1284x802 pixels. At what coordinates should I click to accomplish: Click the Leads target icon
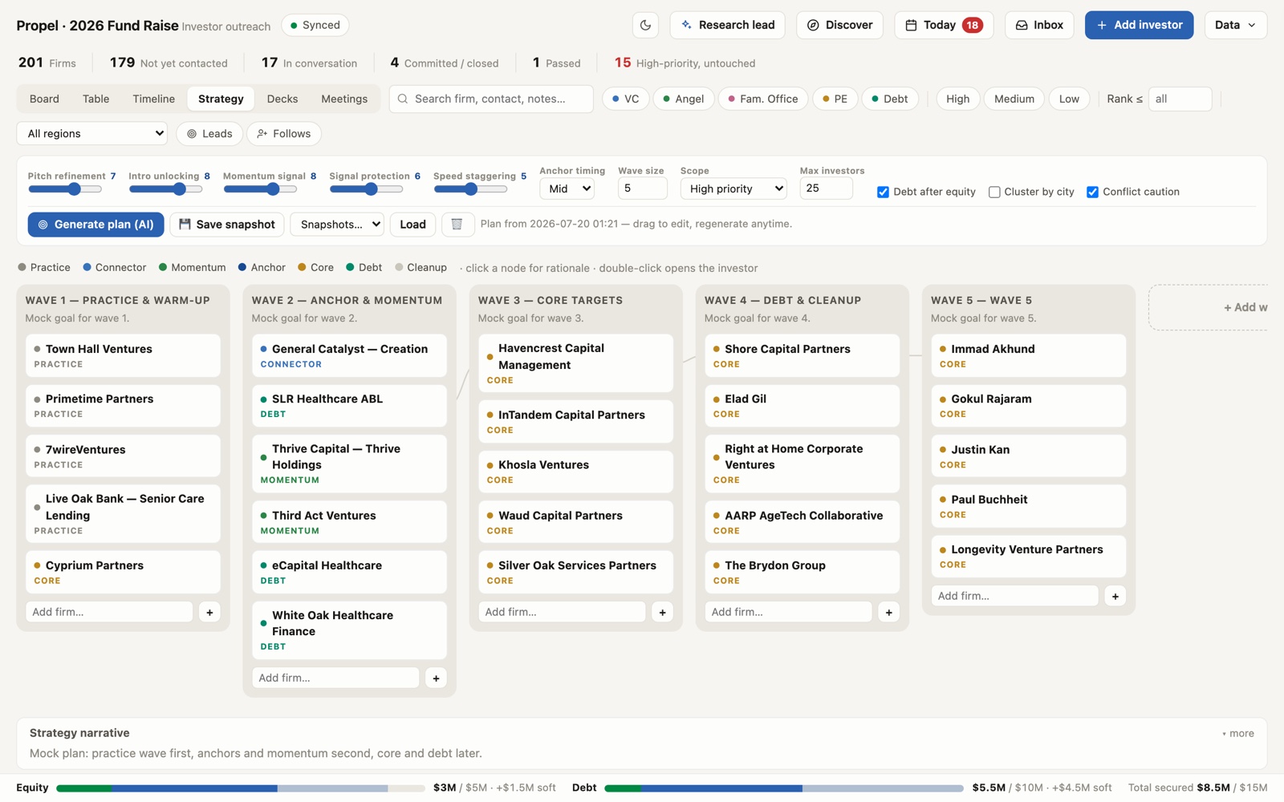click(x=192, y=134)
